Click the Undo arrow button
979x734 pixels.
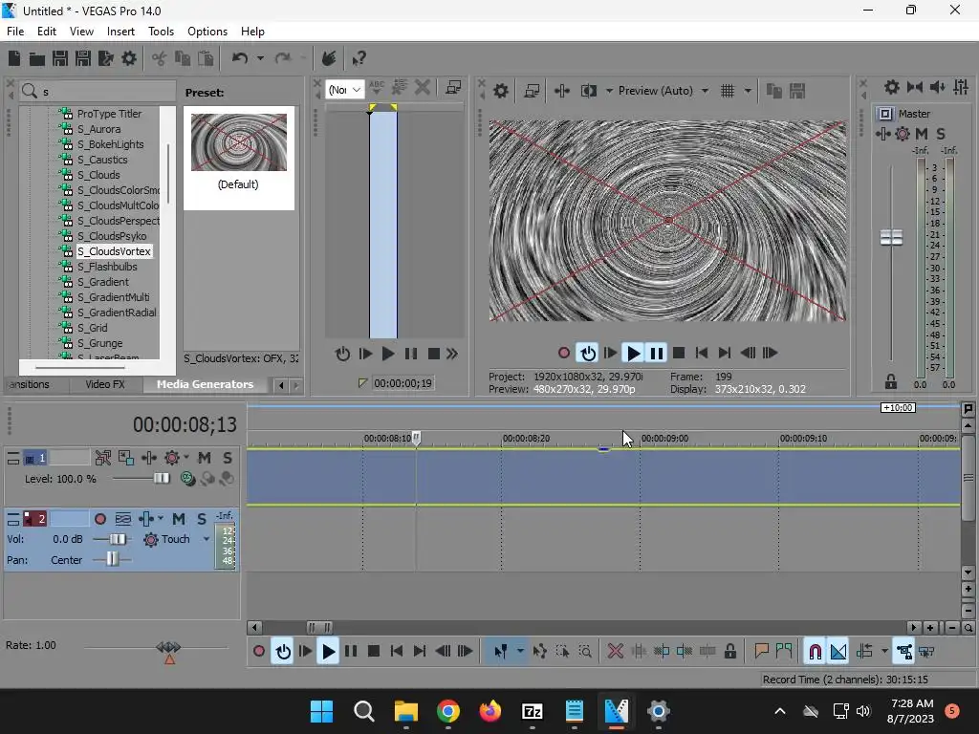(240, 58)
